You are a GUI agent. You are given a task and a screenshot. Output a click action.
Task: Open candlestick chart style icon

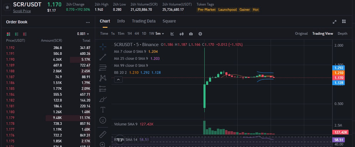tap(182, 34)
